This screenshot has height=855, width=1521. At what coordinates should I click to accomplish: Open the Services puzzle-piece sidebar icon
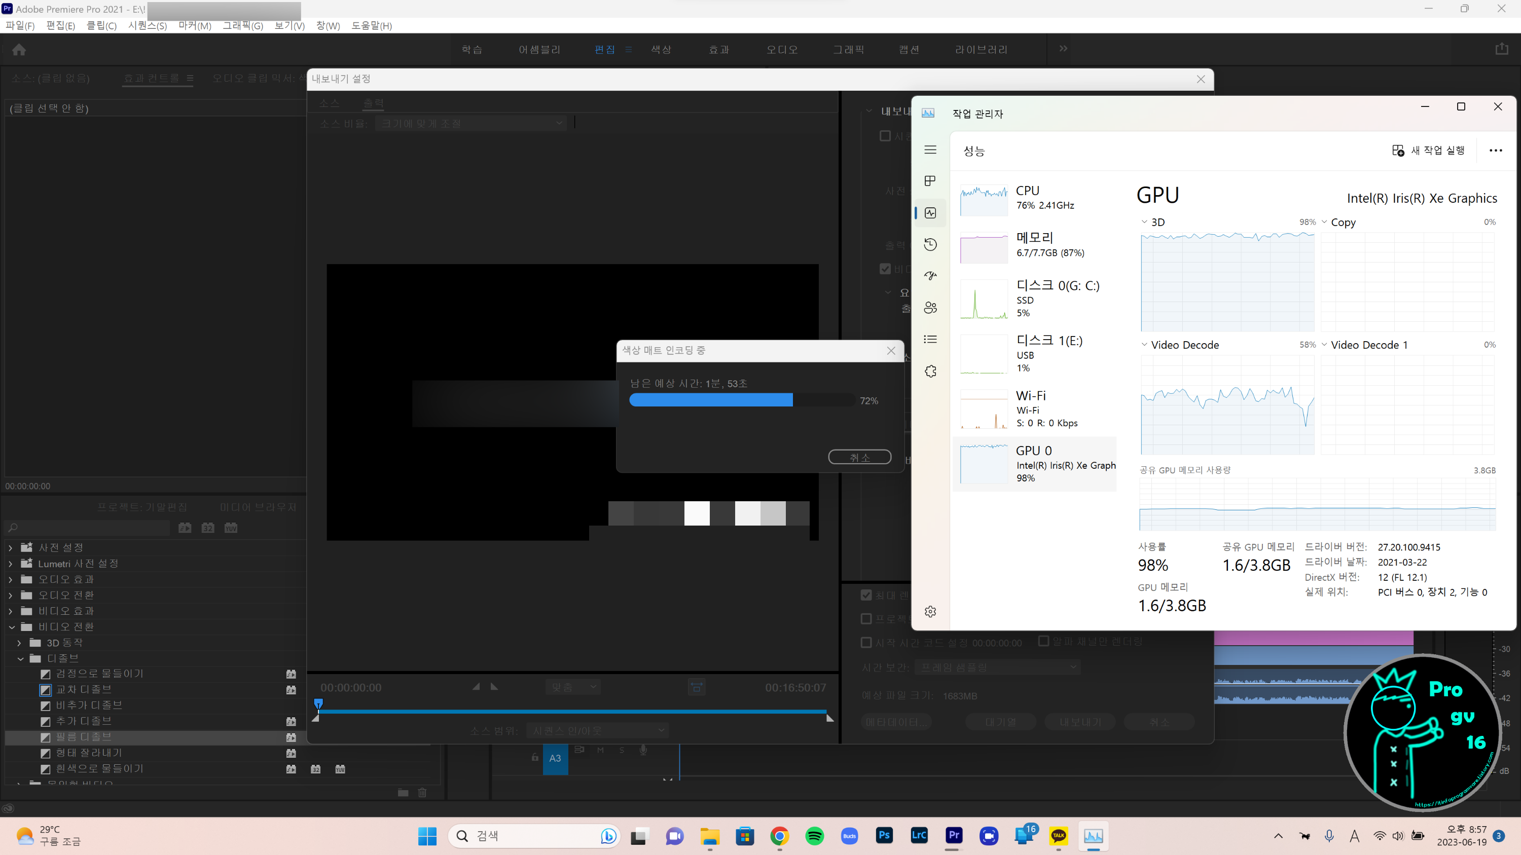click(930, 371)
